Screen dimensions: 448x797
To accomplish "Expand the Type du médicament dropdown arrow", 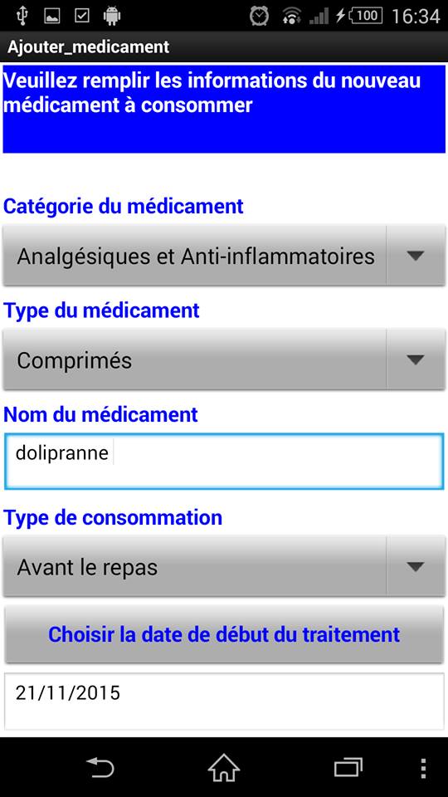I will 416,359.
